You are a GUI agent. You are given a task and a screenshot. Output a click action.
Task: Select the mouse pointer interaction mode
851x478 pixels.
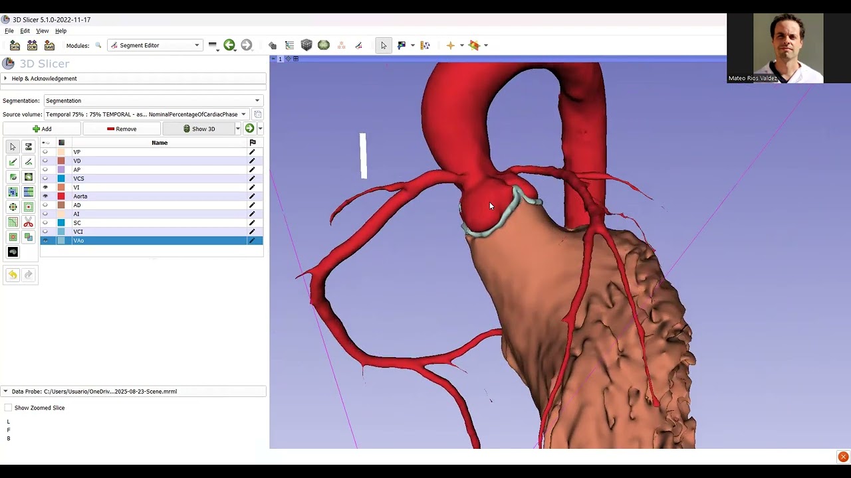[384, 45]
